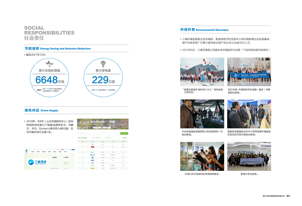
Task: Click the Walmart logo in ranking table
Action: [92, 152]
